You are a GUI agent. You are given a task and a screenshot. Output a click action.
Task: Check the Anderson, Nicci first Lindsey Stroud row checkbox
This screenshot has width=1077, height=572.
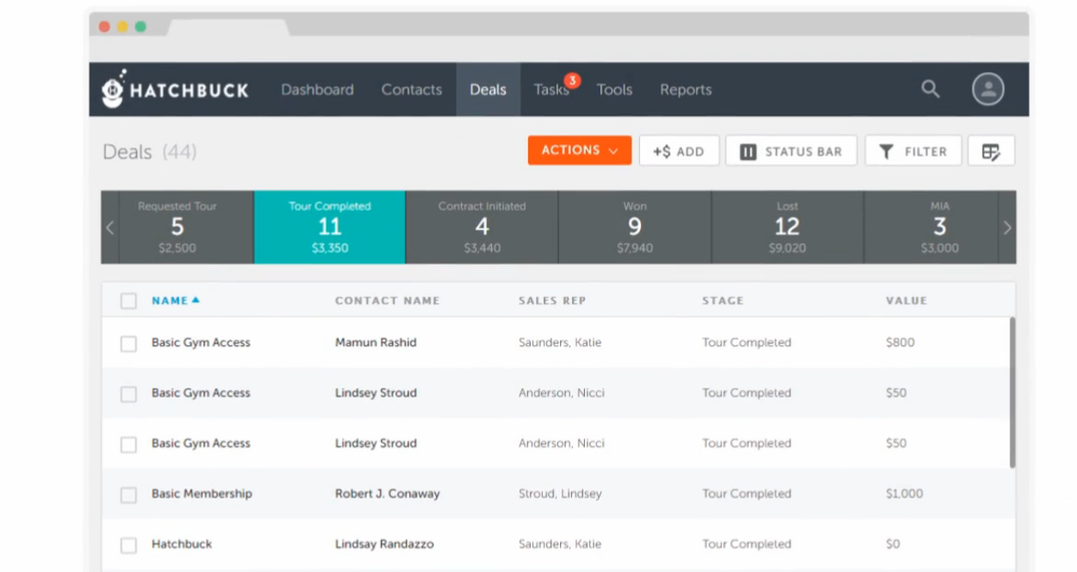click(128, 394)
